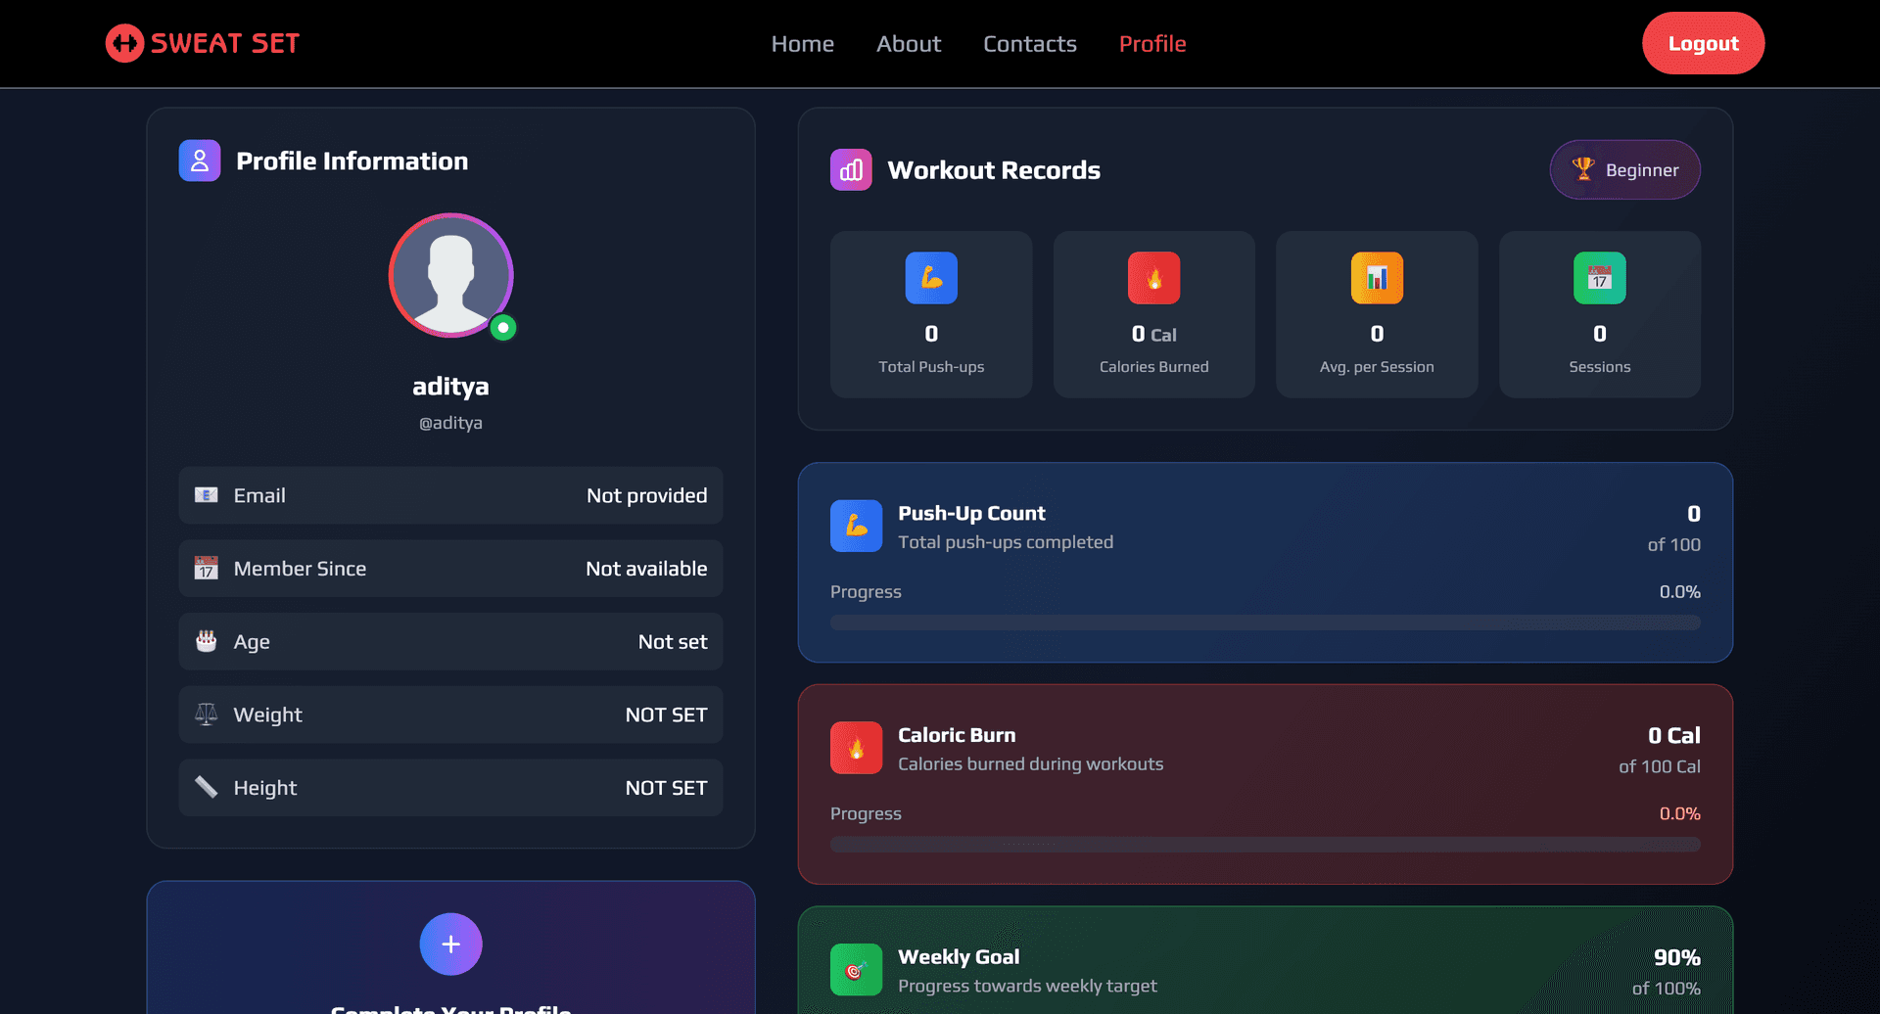Click the Push-Up Count 0.0% progress value
The width and height of the screenshot is (1880, 1014).
pyautogui.click(x=1679, y=592)
